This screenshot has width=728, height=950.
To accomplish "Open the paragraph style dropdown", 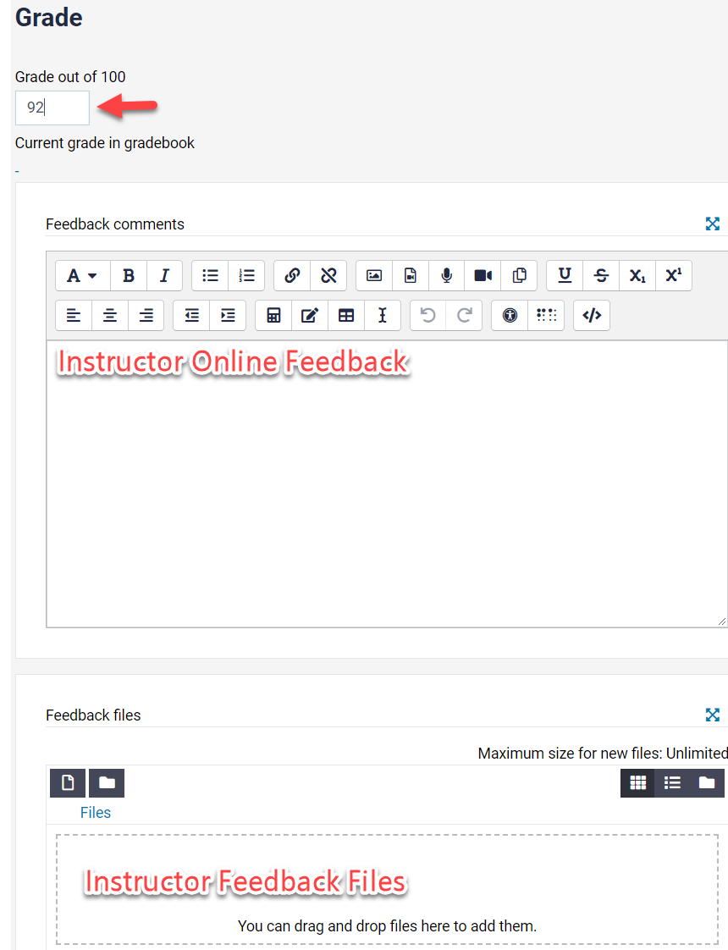I will (82, 275).
